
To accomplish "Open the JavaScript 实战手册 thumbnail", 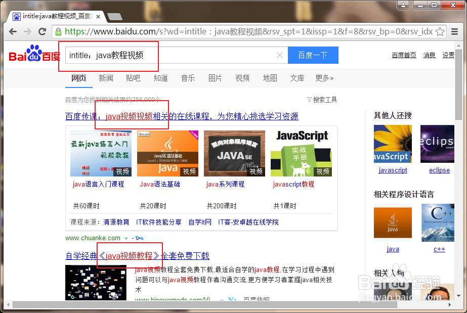I will pyautogui.click(x=301, y=154).
